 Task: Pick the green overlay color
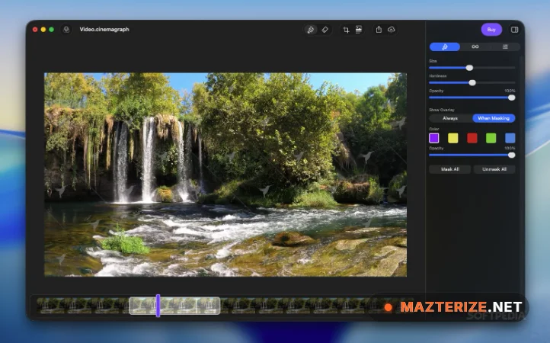[491, 138]
